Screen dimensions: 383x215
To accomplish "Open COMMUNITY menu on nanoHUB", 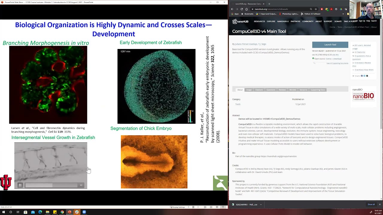I will pyautogui.click(x=308, y=21).
